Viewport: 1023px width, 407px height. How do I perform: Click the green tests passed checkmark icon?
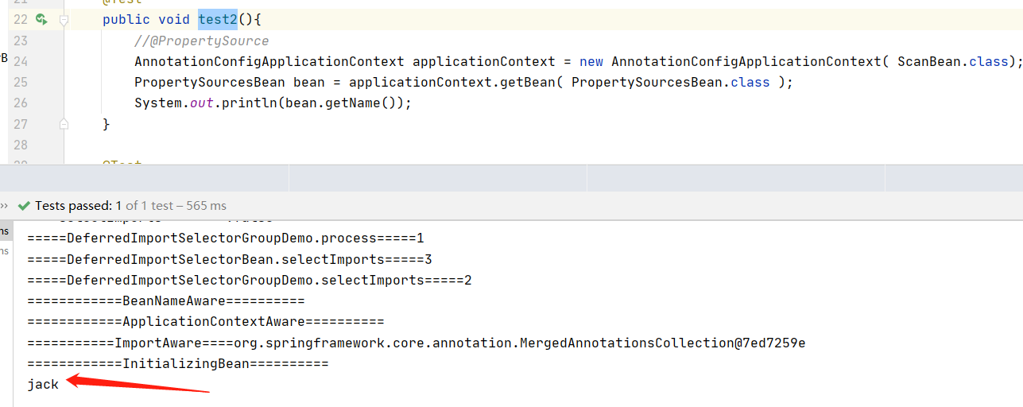(24, 205)
